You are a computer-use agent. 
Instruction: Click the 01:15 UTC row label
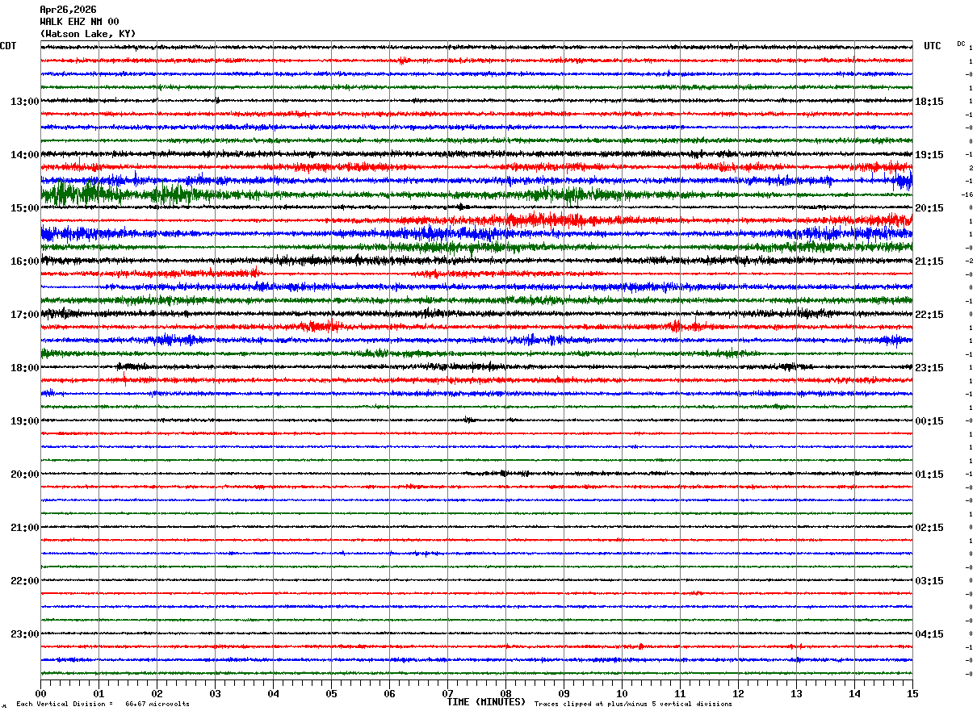pos(929,475)
